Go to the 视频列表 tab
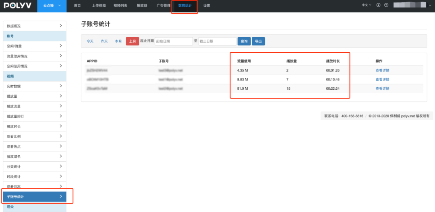This screenshot has width=435, height=212. (121, 6)
